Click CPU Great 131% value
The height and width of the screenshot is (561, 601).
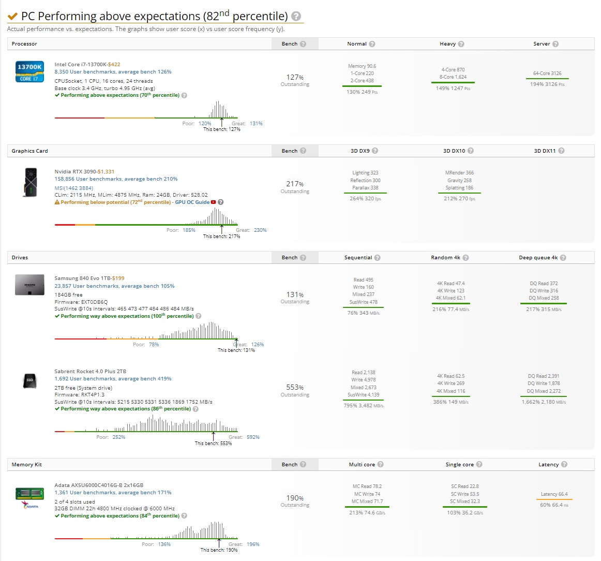(256, 124)
